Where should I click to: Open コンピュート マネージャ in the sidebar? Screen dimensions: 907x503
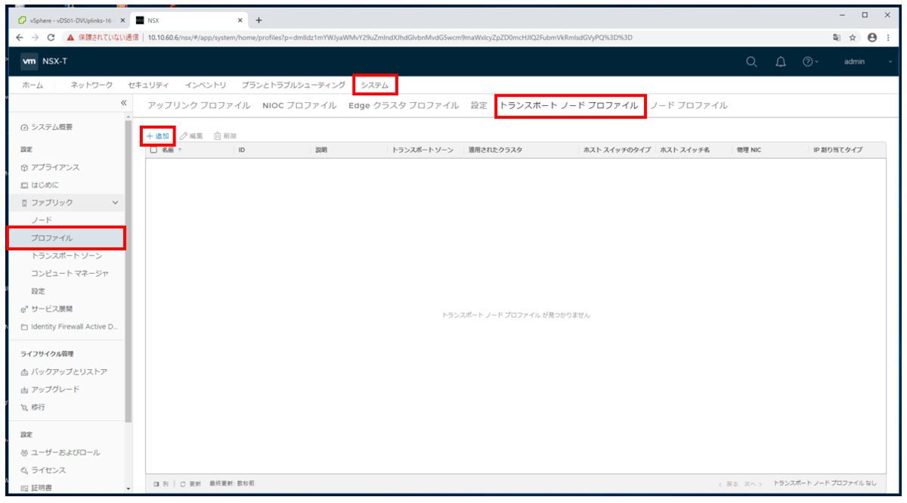(x=70, y=273)
